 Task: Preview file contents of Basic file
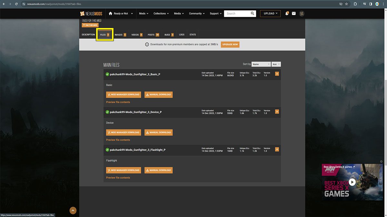pos(118,102)
